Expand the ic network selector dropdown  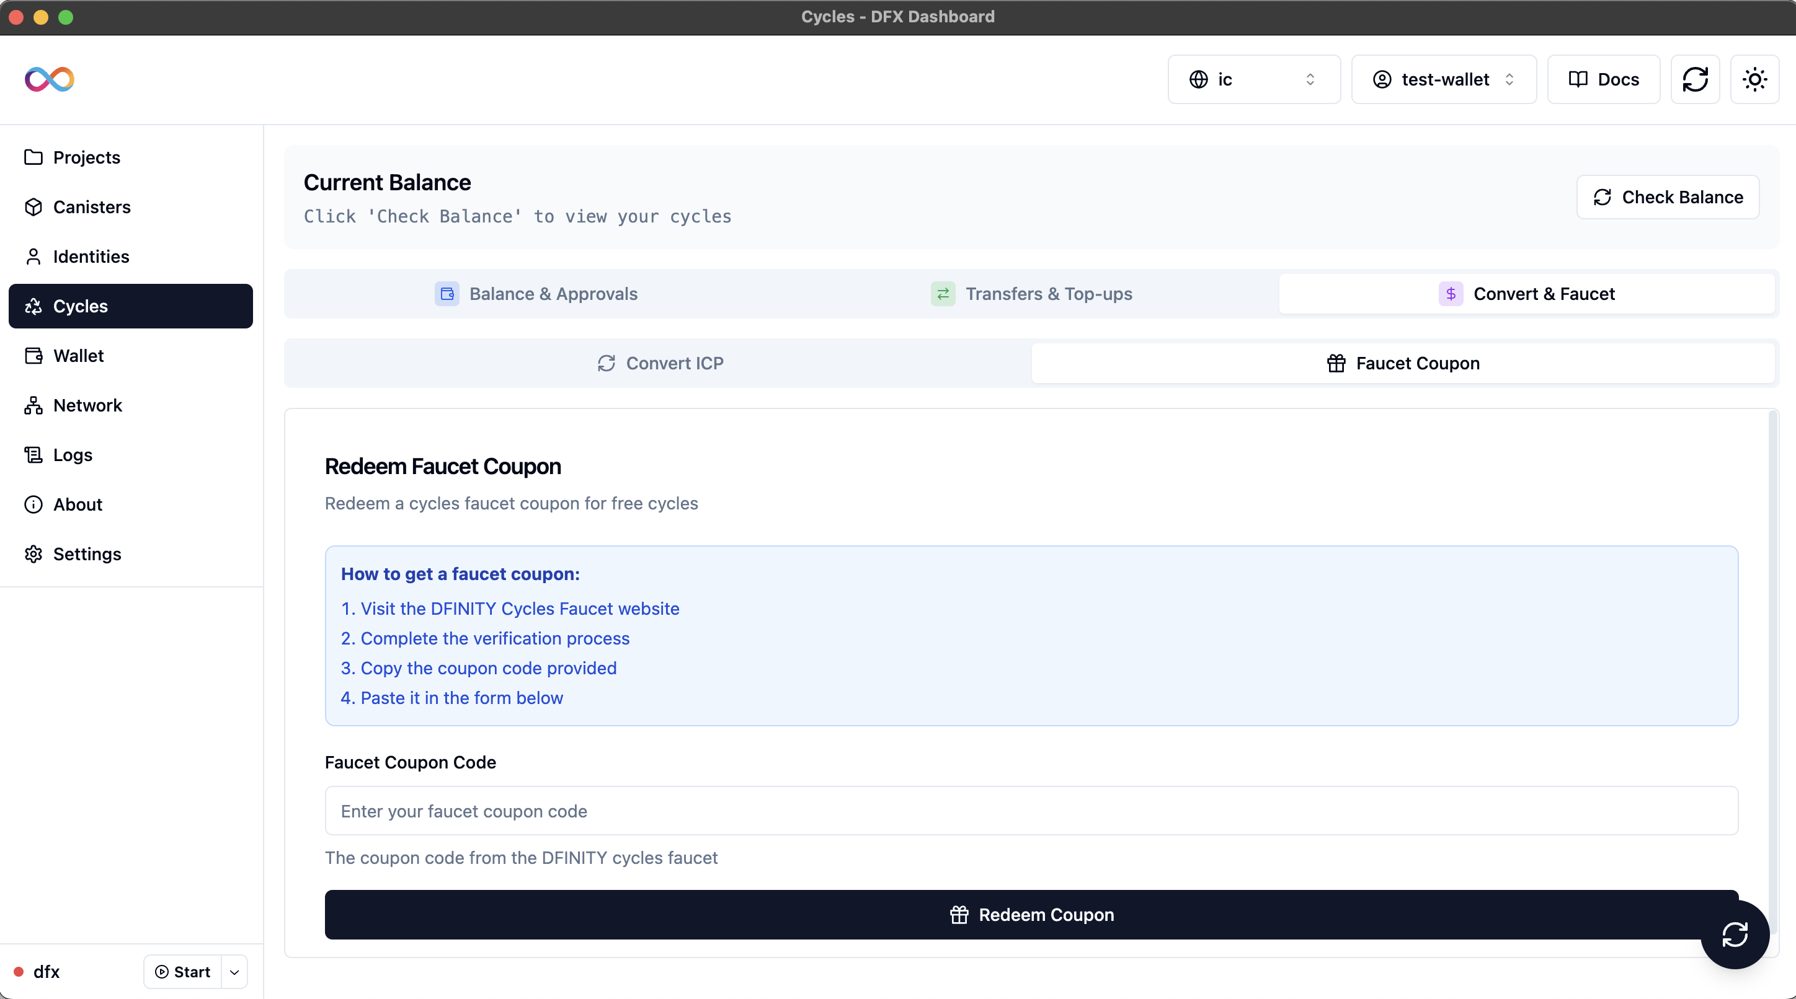pyautogui.click(x=1253, y=79)
